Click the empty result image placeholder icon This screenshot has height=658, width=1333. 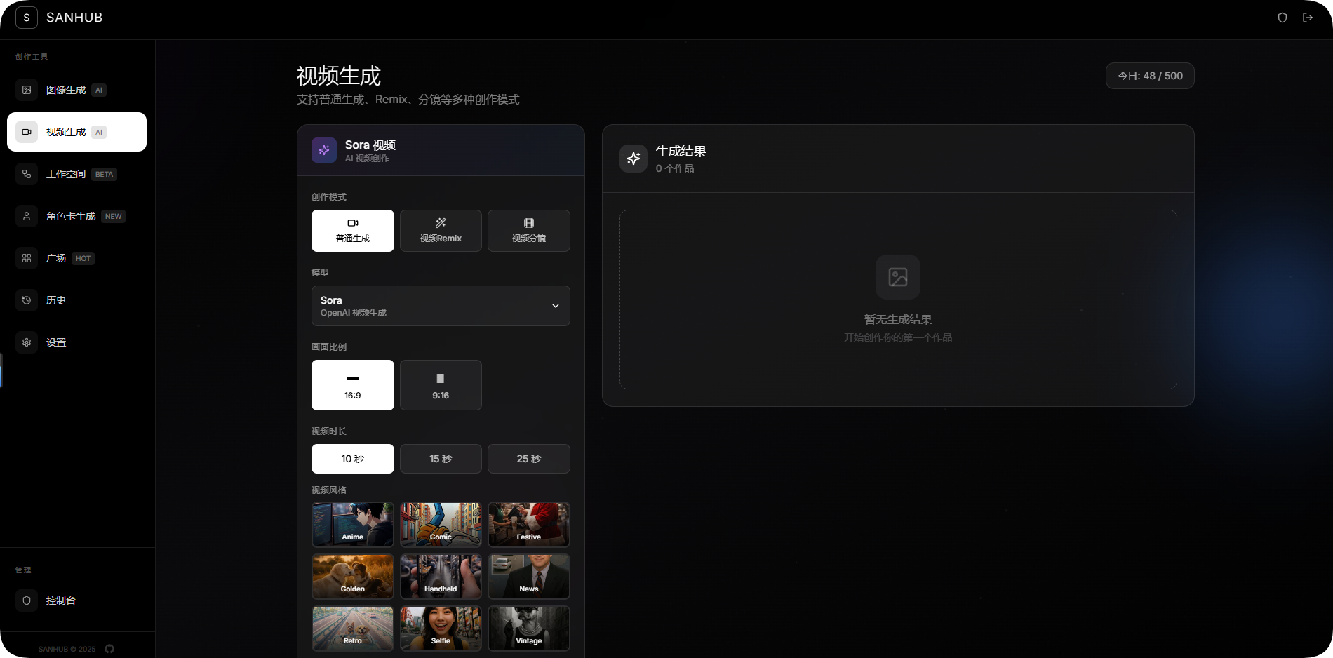[898, 277]
